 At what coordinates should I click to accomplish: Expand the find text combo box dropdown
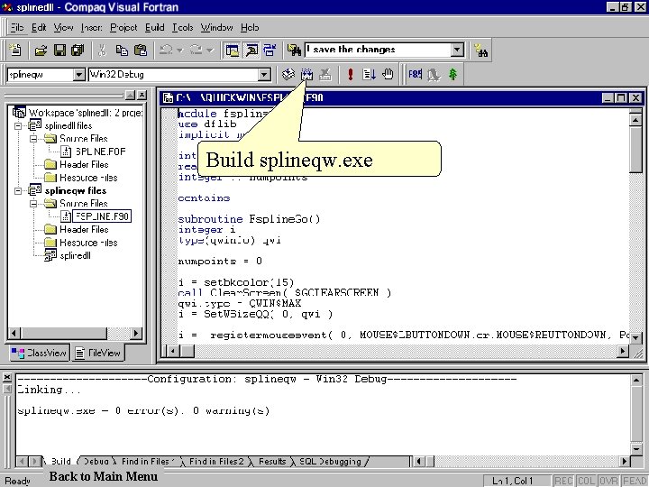click(457, 51)
